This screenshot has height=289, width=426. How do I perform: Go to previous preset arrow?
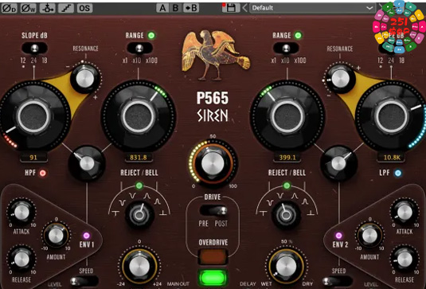pyautogui.click(x=244, y=8)
